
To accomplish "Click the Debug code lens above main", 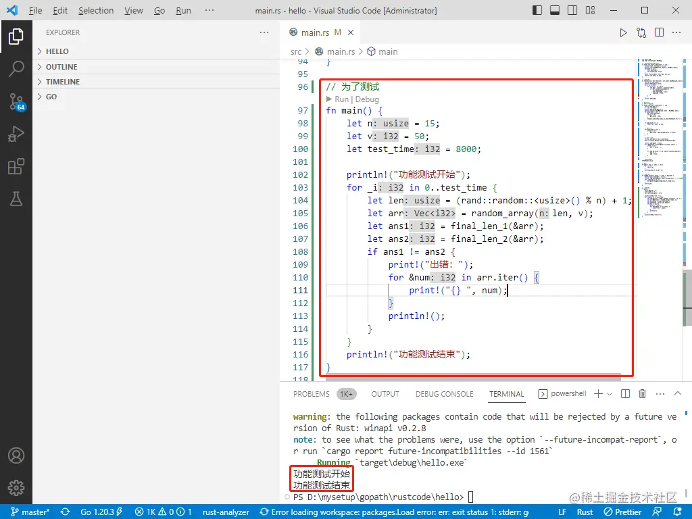I will coord(367,99).
